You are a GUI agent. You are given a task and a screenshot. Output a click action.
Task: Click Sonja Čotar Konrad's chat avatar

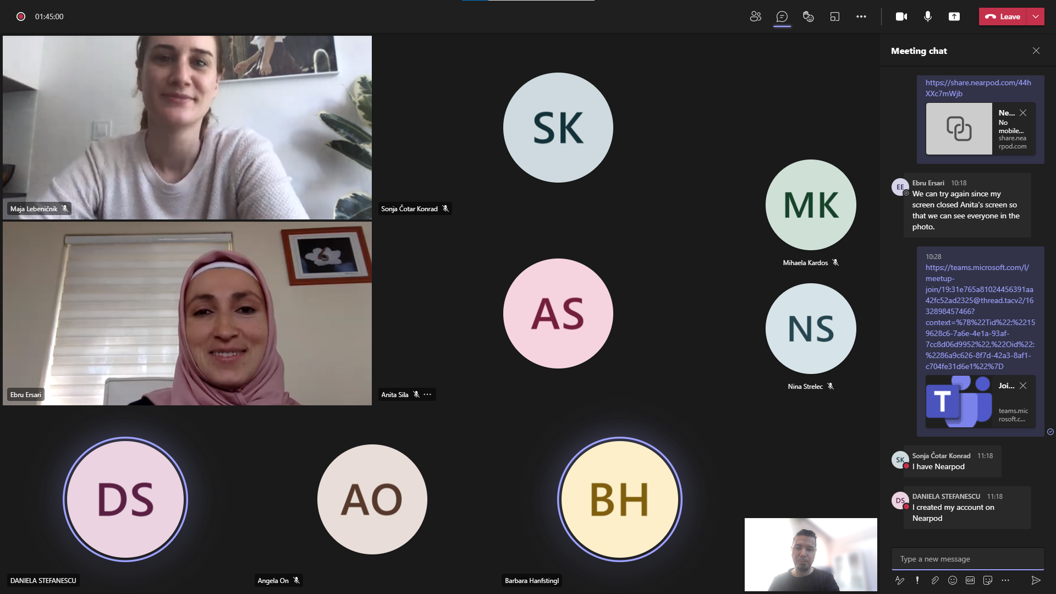[900, 460]
